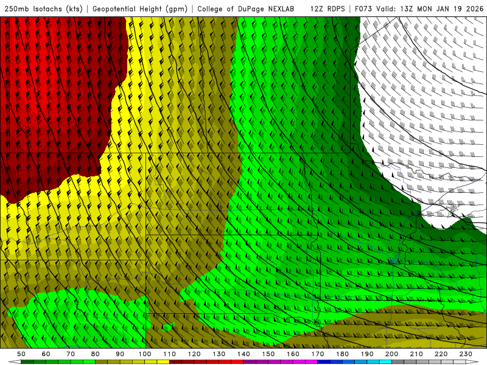Click the '90' color bar label
Screen dimensions: 487x365
tap(120, 354)
